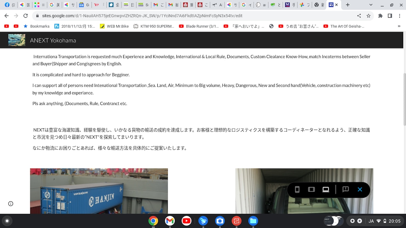This screenshot has width=406, height=228.
Task: Open the WEB Mr.Bike bookmark
Action: coord(114,26)
